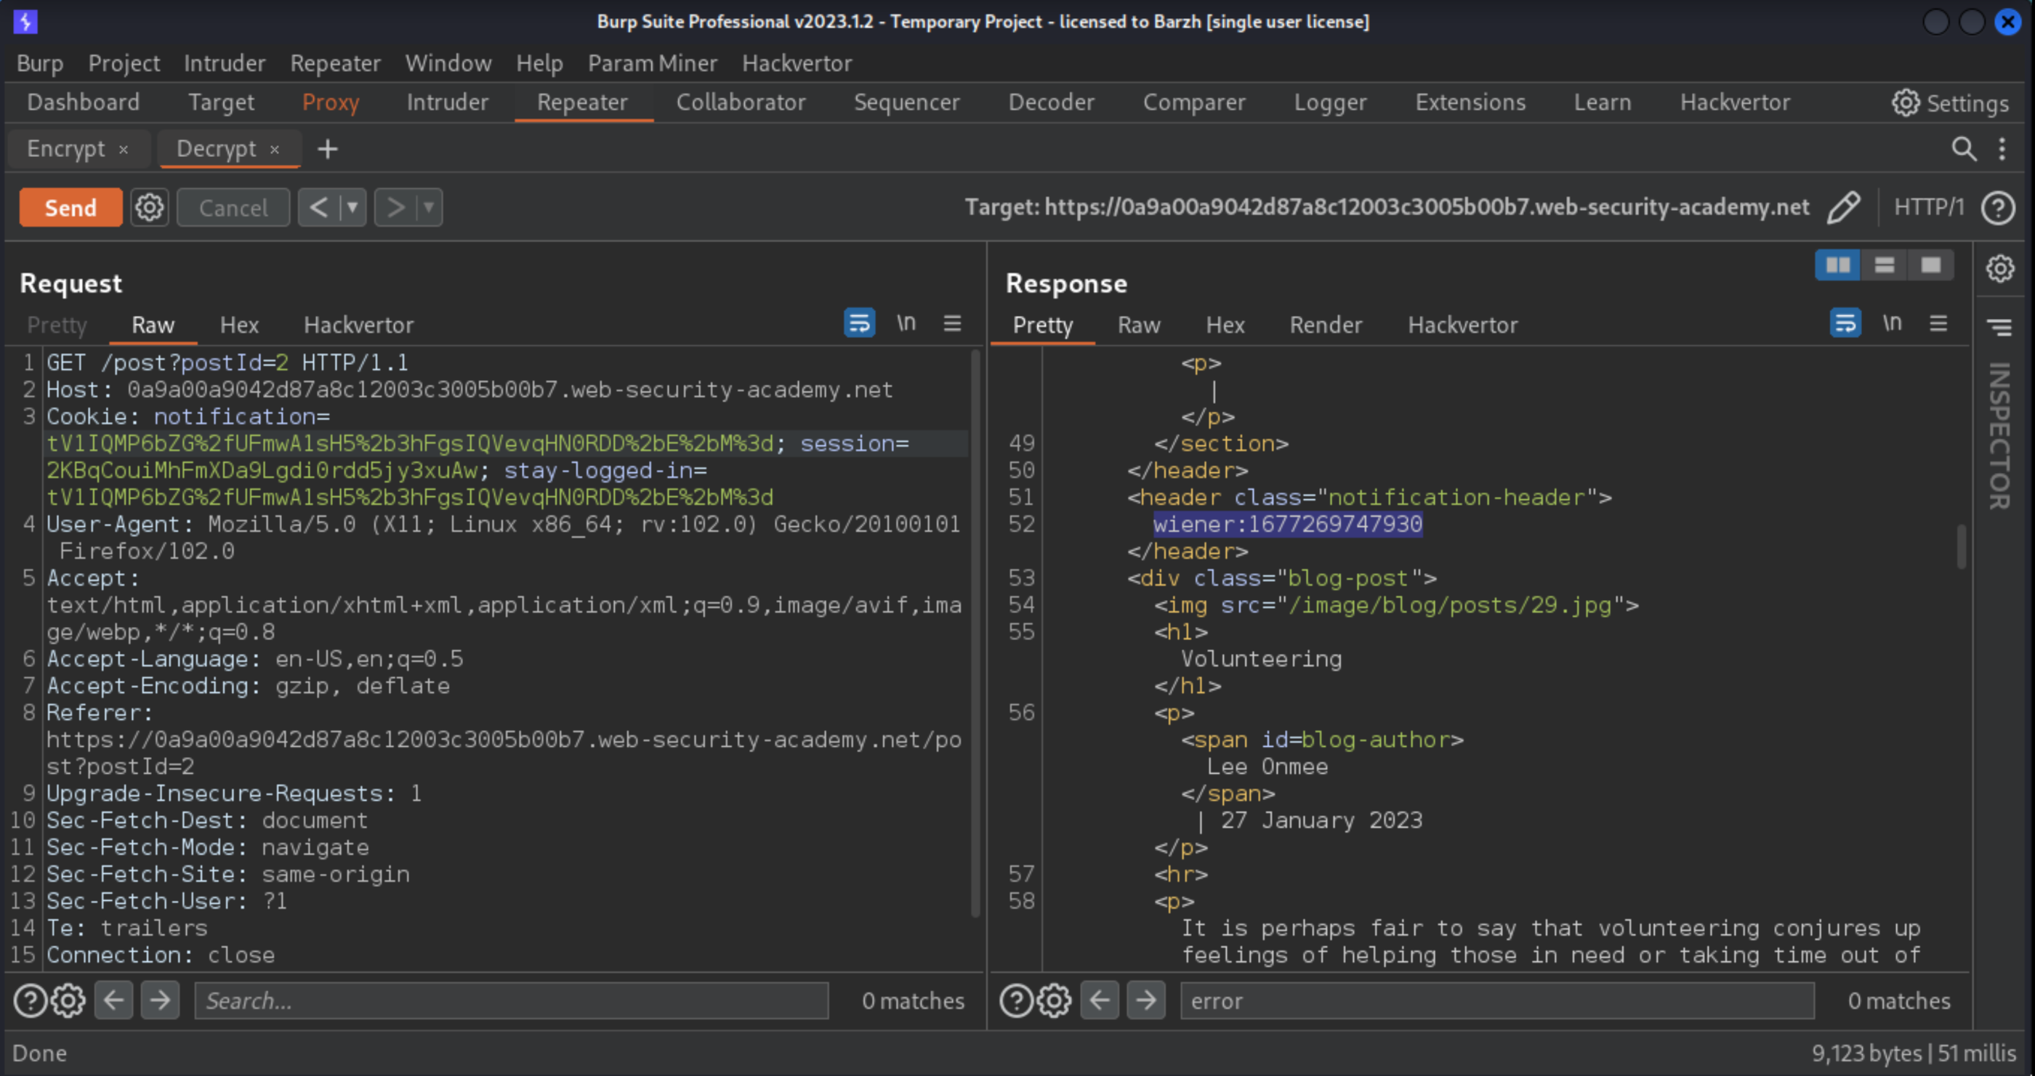Select Request Pretty view tab
The height and width of the screenshot is (1076, 2035).
[x=57, y=325]
